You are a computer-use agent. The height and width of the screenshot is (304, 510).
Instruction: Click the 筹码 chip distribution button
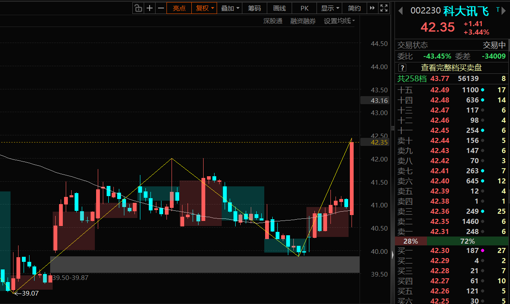tap(254, 8)
